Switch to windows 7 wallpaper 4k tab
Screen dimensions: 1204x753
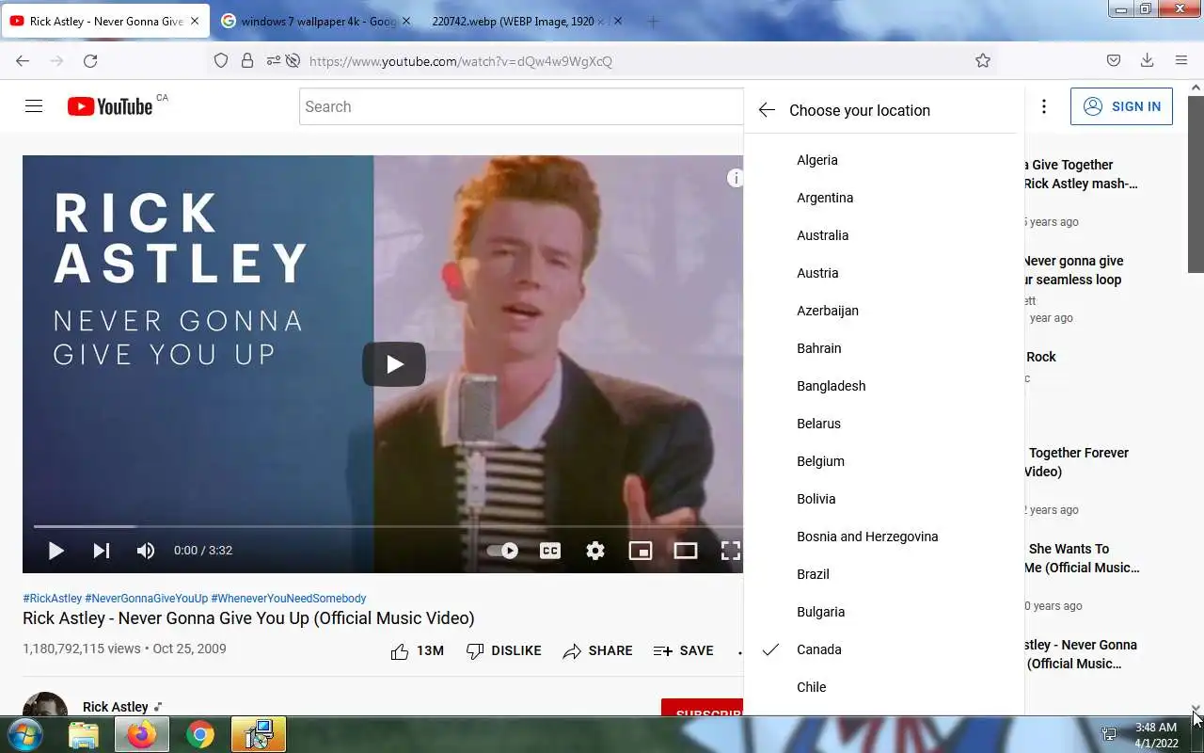pos(316,21)
